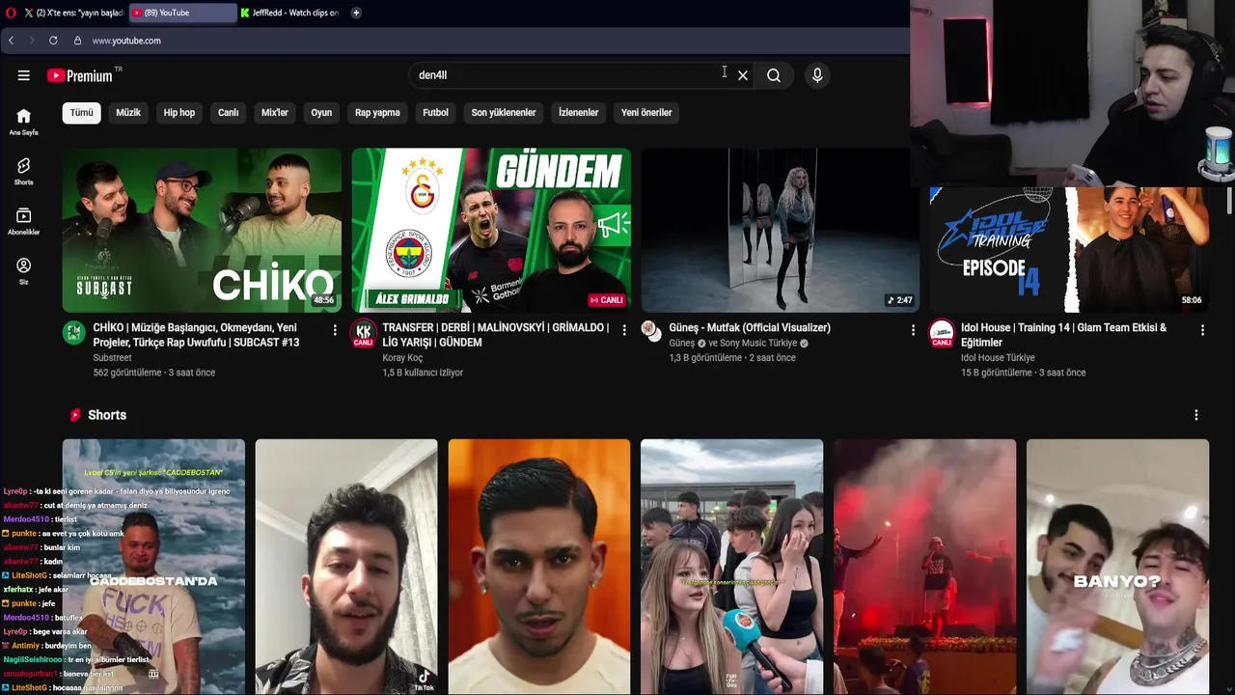Clear the search box with X icon
This screenshot has height=695, width=1235.
743,75
